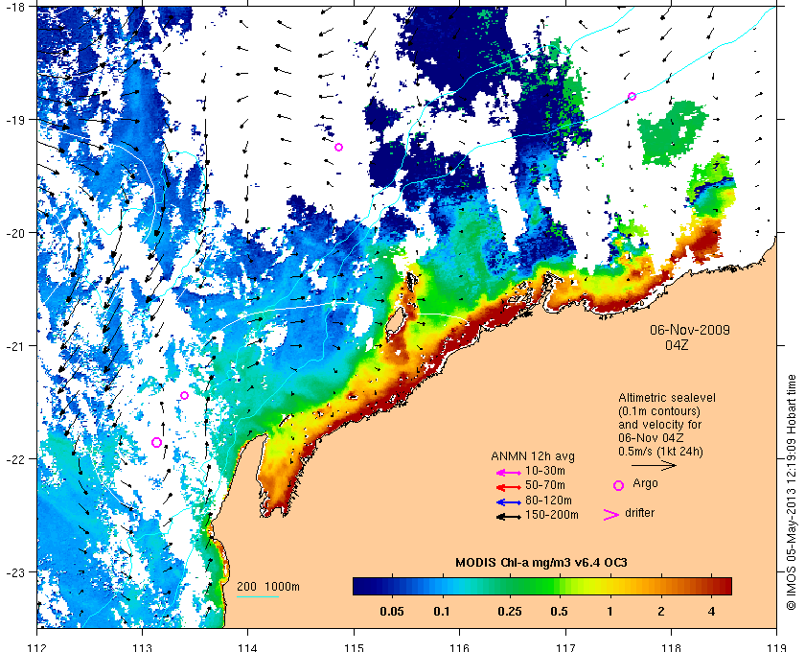Click the black arrow for 150-200m depth

509,517
